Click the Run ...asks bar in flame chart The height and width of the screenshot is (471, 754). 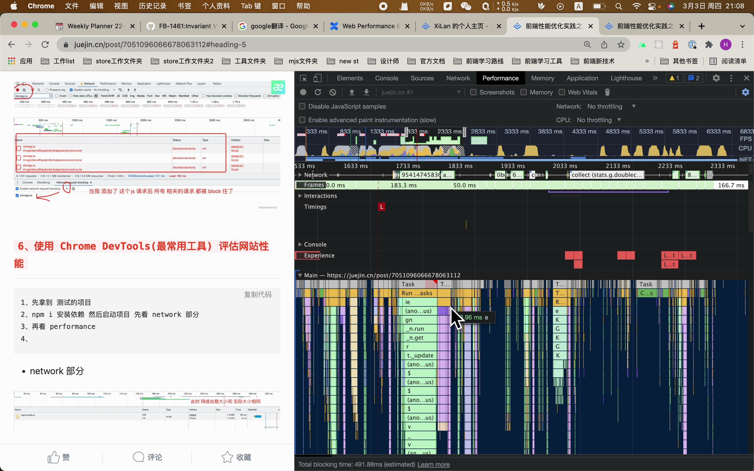point(418,293)
